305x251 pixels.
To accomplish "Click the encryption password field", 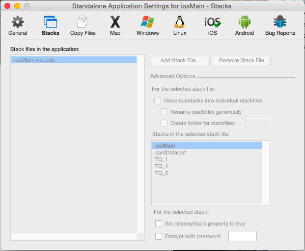I will (243, 236).
